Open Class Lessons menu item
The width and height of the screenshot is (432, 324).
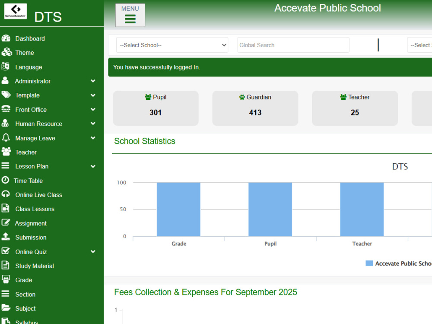tap(35, 209)
